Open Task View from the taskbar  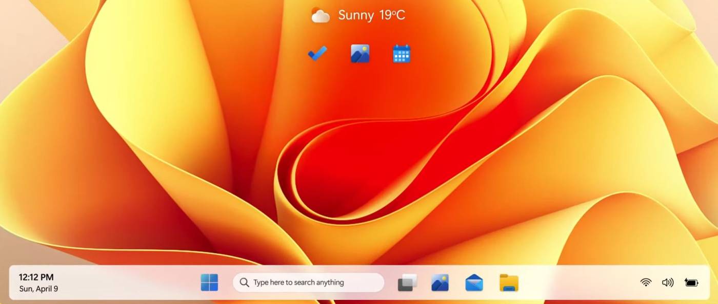407,283
